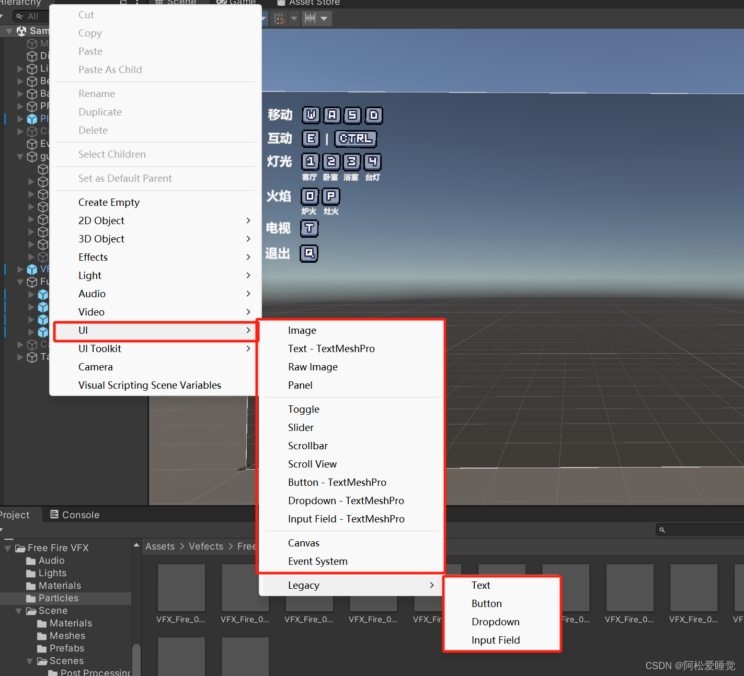Open Materials folder under Free Fire VFX
Image resolution: width=744 pixels, height=676 pixels.
(x=53, y=586)
